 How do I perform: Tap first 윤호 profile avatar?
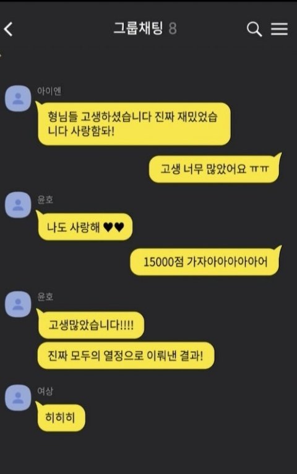pyautogui.click(x=18, y=204)
